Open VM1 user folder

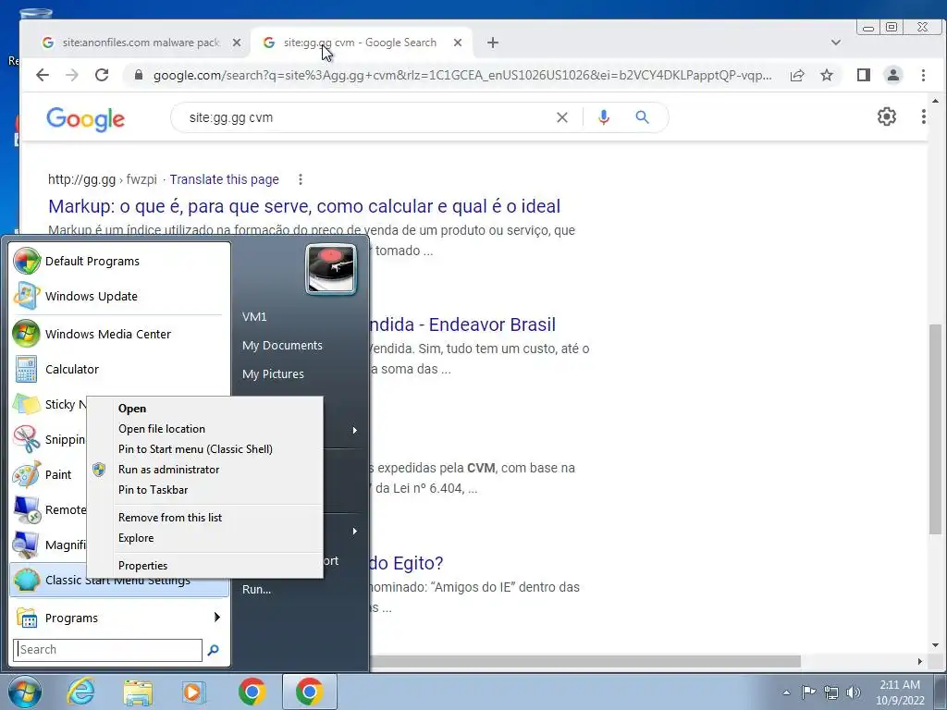[254, 316]
